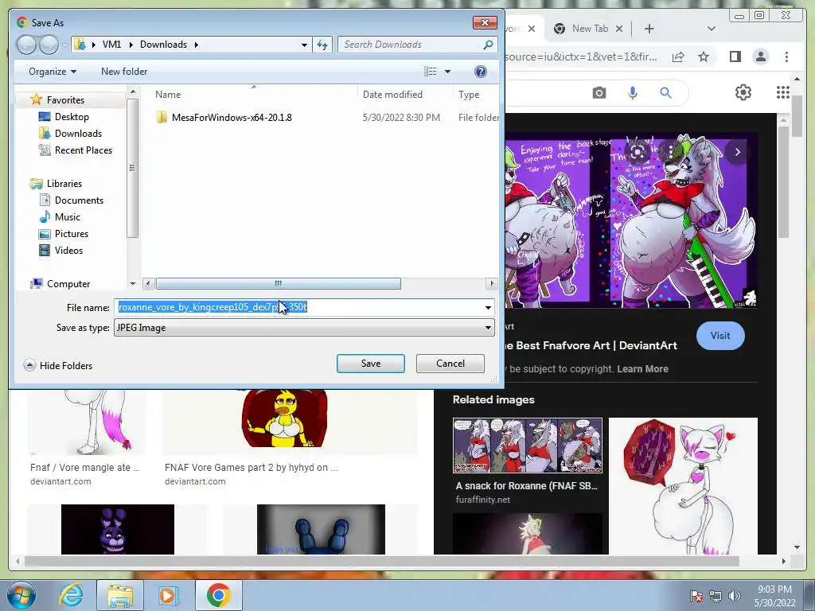Viewport: 815px width, 611px height.
Task: Search by image with camera icon
Action: tap(599, 93)
